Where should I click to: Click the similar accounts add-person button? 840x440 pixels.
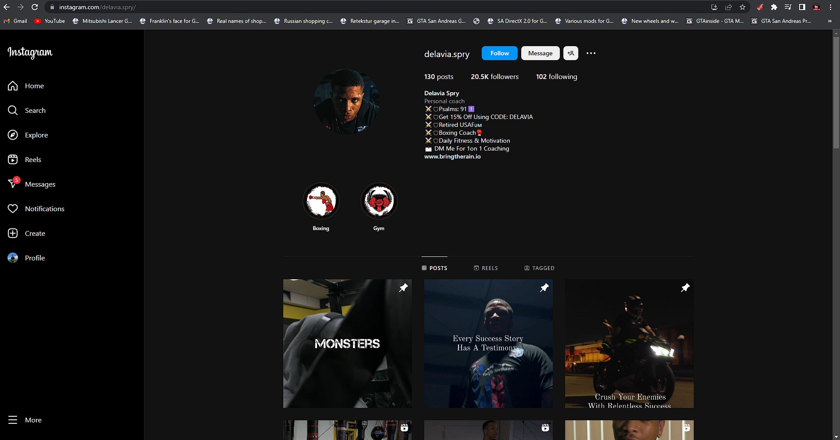point(571,53)
